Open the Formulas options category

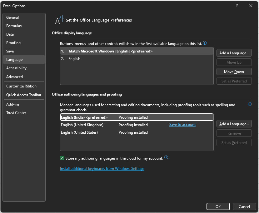click(14, 26)
